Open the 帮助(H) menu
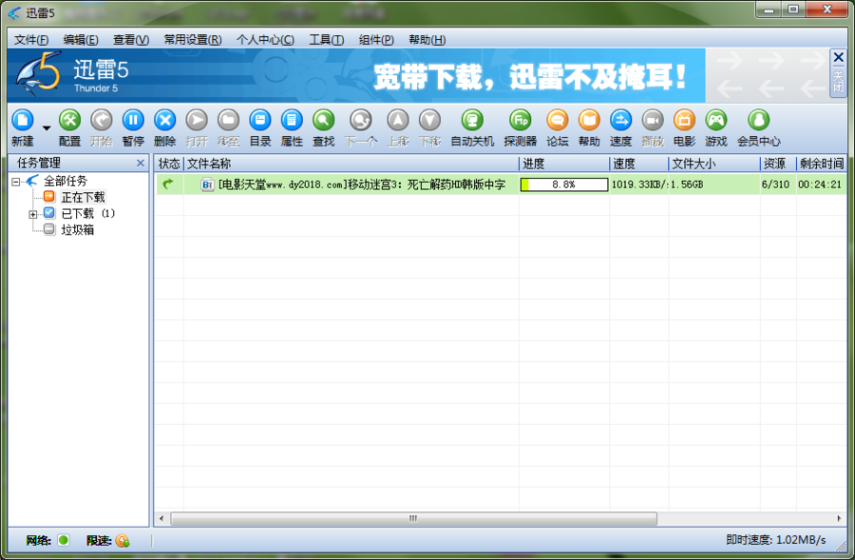This screenshot has height=560, width=855. click(x=427, y=40)
